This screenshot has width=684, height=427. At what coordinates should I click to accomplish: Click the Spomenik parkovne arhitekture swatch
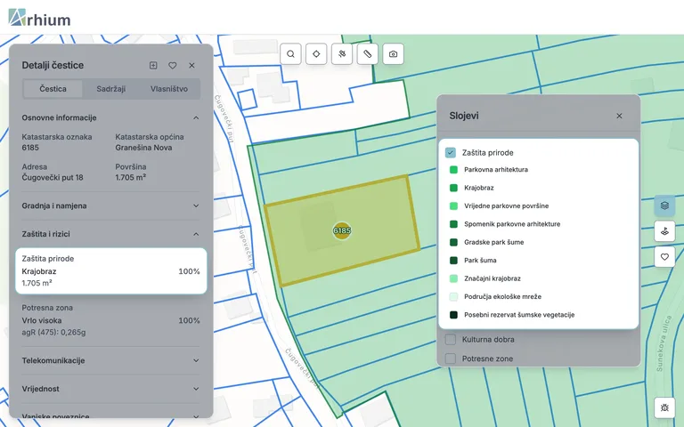pyautogui.click(x=453, y=224)
